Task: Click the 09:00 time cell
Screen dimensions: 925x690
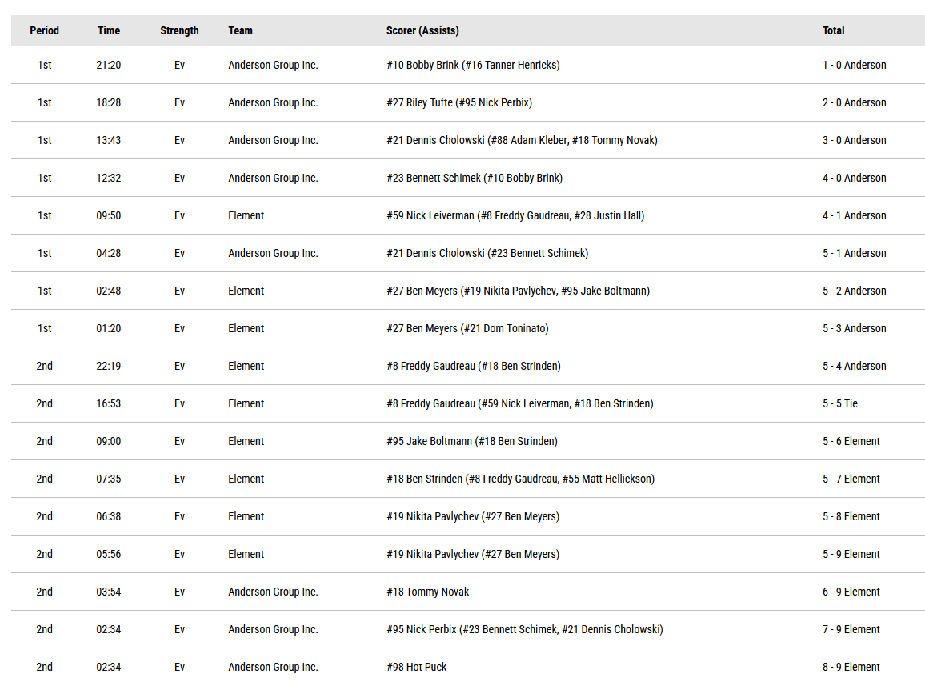Action: point(109,442)
